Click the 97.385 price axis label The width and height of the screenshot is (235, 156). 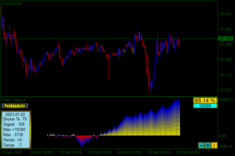coord(226,29)
